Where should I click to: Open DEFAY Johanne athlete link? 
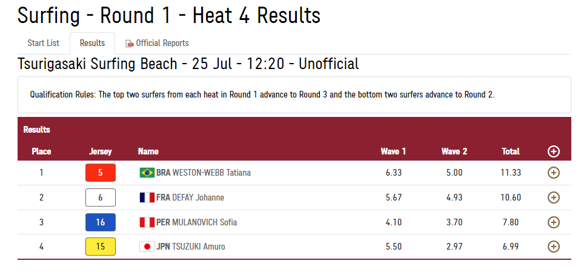pyautogui.click(x=198, y=197)
